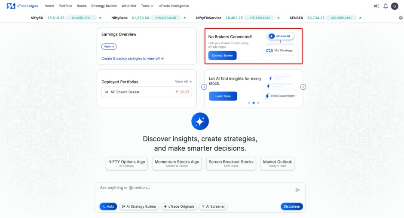Viewport: 404px width, 218px height.
Task: Click the NiftyBank change pill 376.80(0.62%)
Action: click(x=165, y=18)
